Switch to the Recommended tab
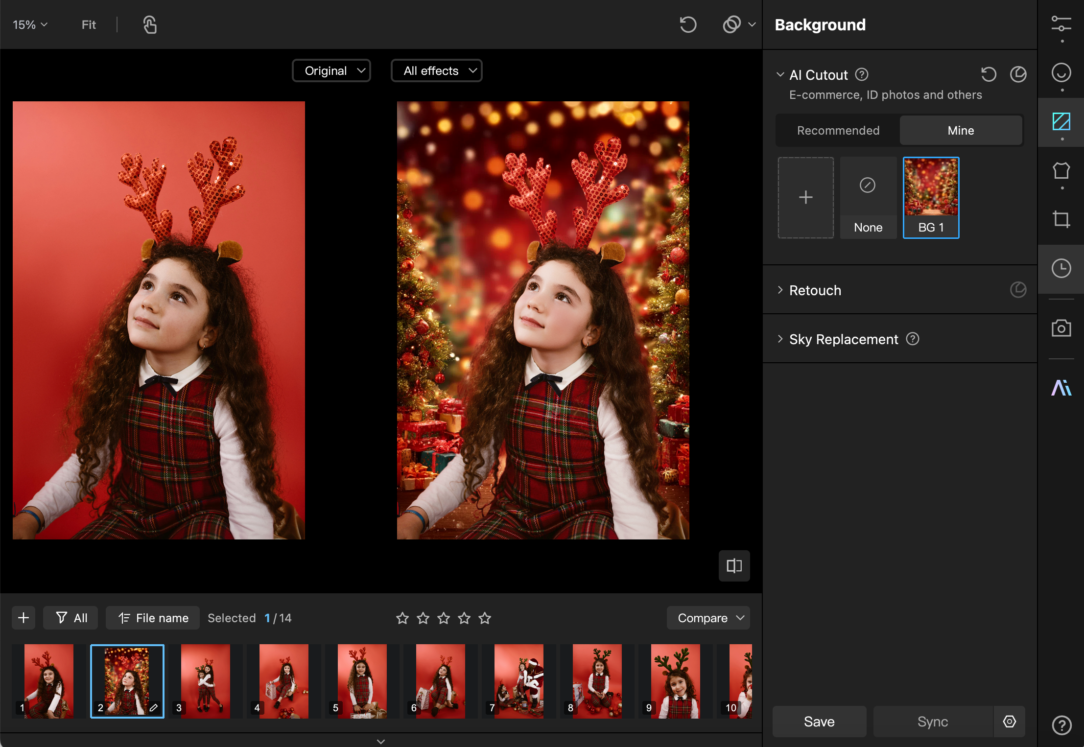 tap(838, 131)
